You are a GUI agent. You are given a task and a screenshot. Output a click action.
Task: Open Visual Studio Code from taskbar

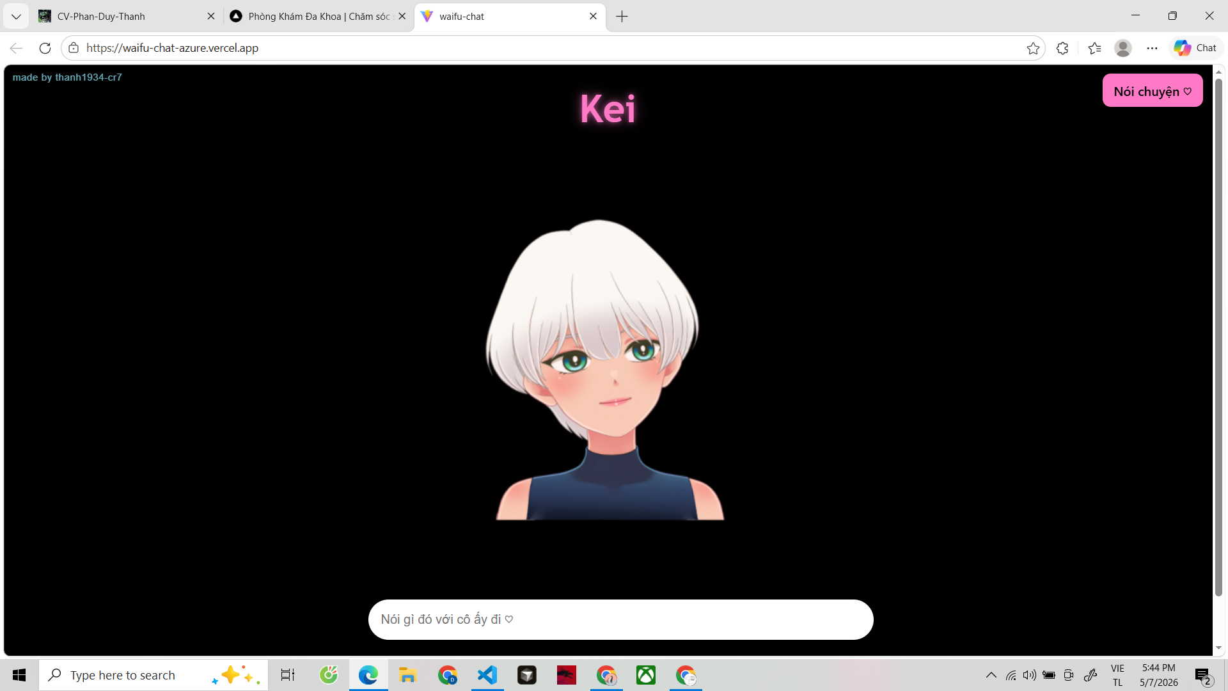point(487,675)
